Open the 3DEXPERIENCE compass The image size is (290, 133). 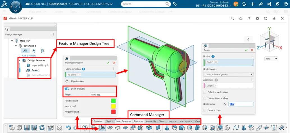[16, 7]
